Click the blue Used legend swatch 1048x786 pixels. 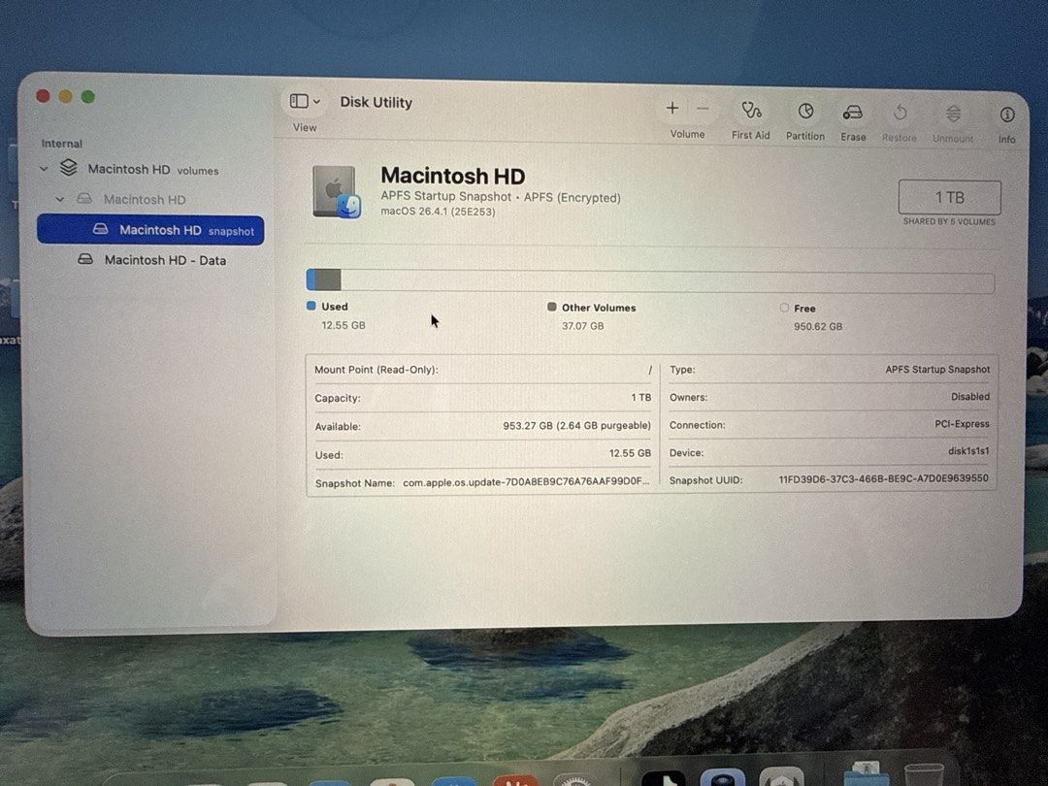click(311, 306)
